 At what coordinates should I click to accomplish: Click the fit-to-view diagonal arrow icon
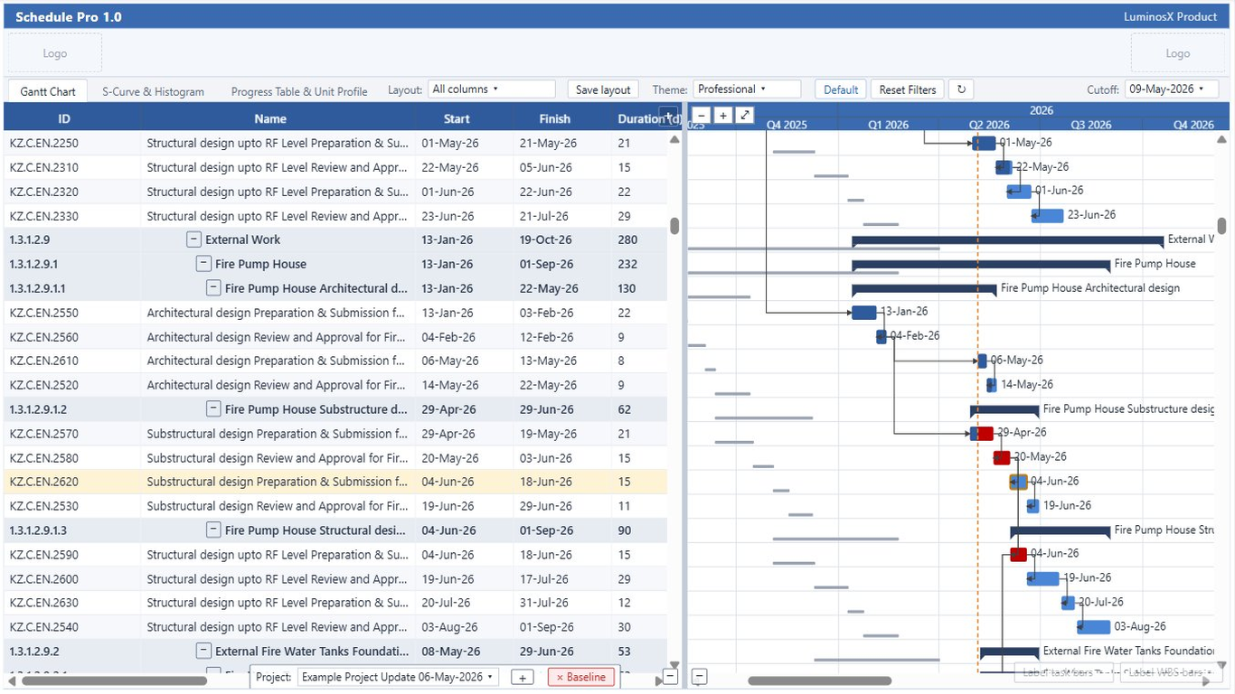(x=745, y=116)
